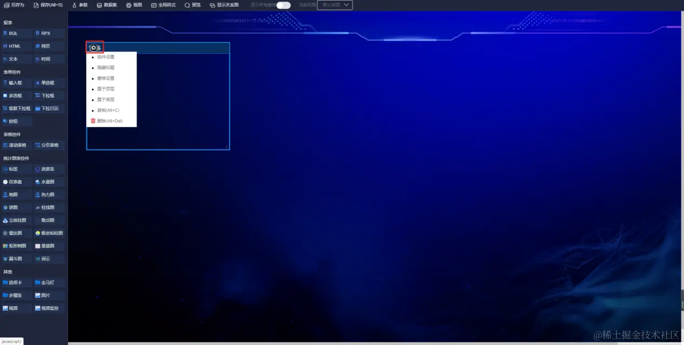Image resolution: width=684 pixels, height=345 pixels.
Task: Add a 时间 (Time) component
Action: coord(49,59)
